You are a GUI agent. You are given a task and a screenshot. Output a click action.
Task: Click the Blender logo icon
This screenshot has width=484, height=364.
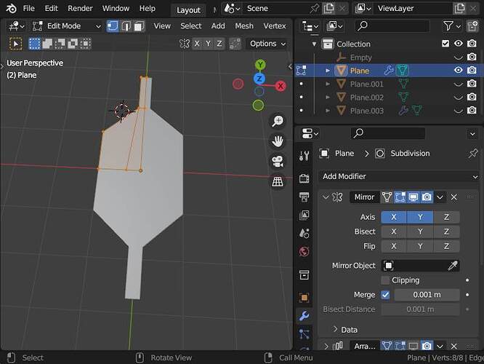click(x=11, y=8)
